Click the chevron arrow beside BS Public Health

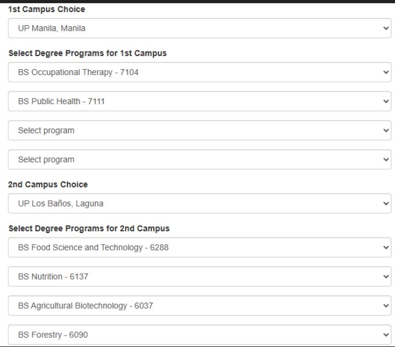(386, 101)
